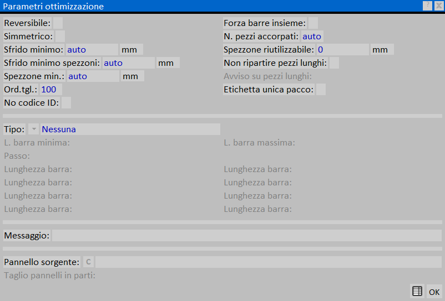445x301 pixels.
Task: Click the Pannello sorgente label
Action: coord(42,262)
